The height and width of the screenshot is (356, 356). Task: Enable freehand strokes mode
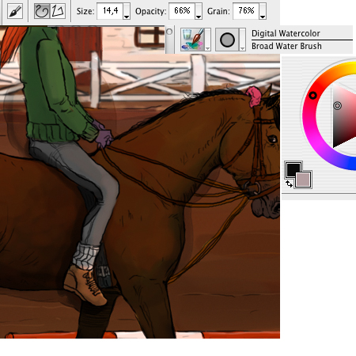coord(42,11)
